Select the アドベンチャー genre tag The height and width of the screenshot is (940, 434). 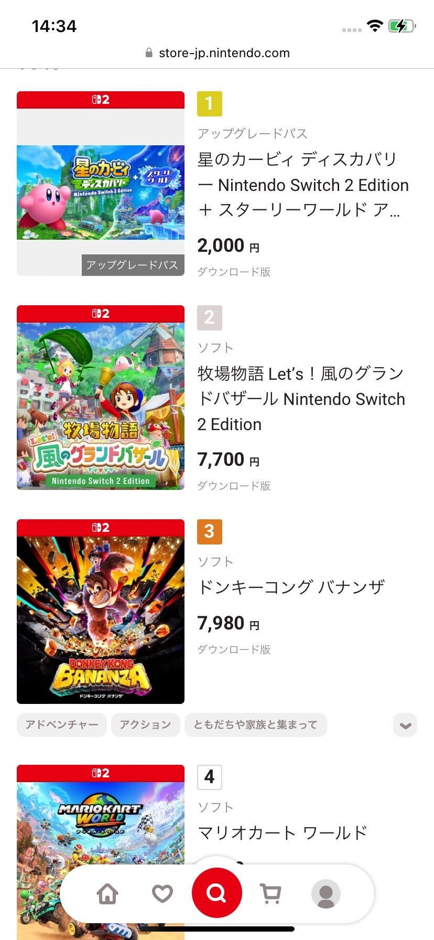(62, 725)
